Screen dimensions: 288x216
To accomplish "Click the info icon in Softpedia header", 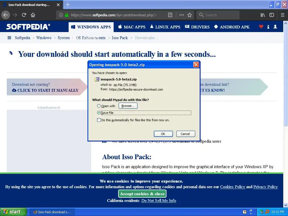I will coord(268,27).
